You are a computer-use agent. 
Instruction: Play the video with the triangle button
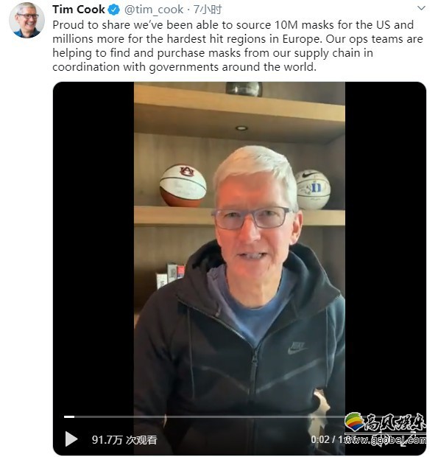coord(71,439)
